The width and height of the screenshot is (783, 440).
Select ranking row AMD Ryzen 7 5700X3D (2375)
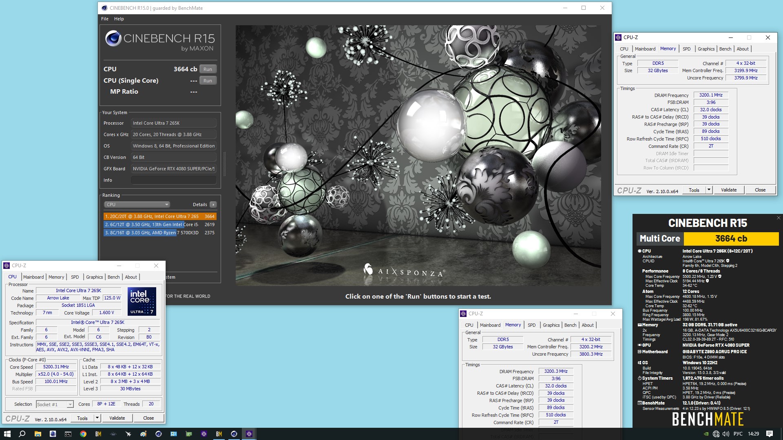point(160,233)
